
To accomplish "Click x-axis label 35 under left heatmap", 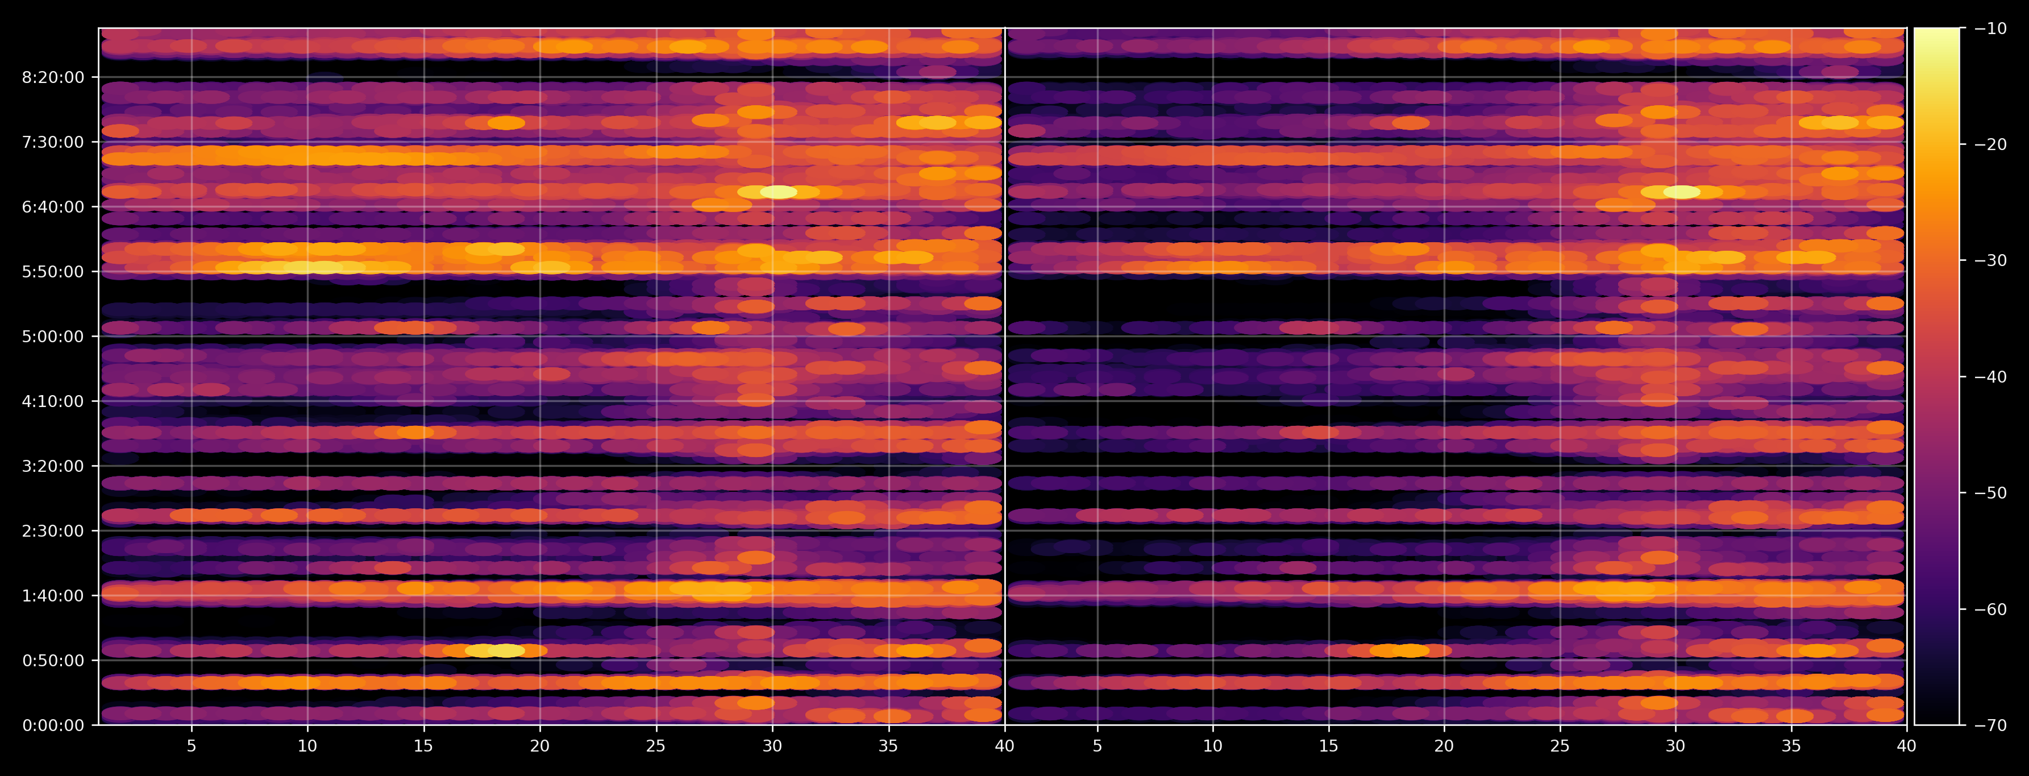I will click(x=888, y=746).
